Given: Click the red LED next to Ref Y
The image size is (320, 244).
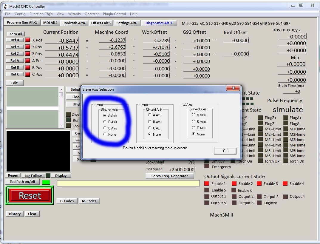Looking at the screenshot, I should pos(28,47).
